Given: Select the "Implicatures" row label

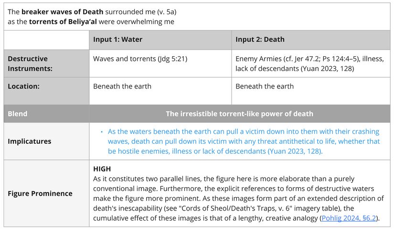Looking at the screenshot, I should click(x=30, y=141).
